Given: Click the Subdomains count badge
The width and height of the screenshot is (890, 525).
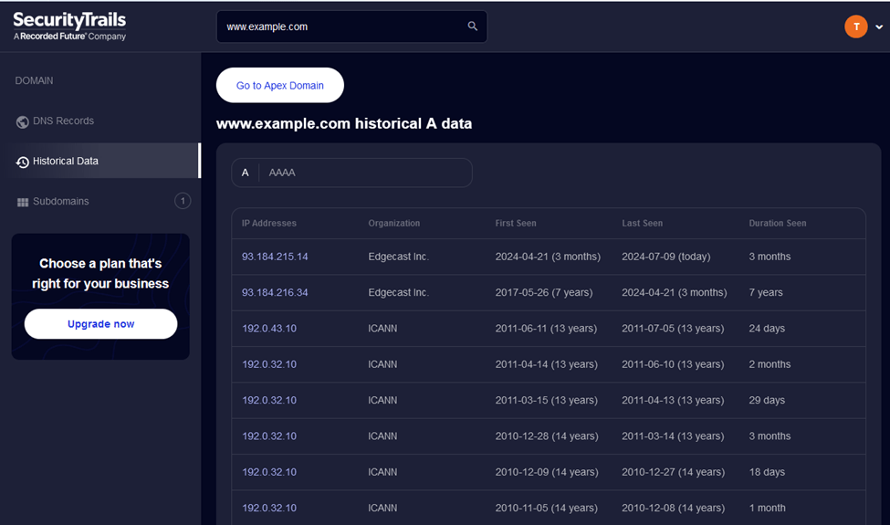Looking at the screenshot, I should (183, 201).
